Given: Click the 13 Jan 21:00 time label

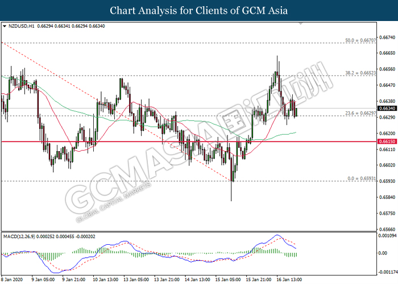Looking at the screenshot, I should (167, 279).
